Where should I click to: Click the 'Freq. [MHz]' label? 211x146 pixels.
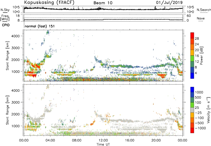click(5, 18)
